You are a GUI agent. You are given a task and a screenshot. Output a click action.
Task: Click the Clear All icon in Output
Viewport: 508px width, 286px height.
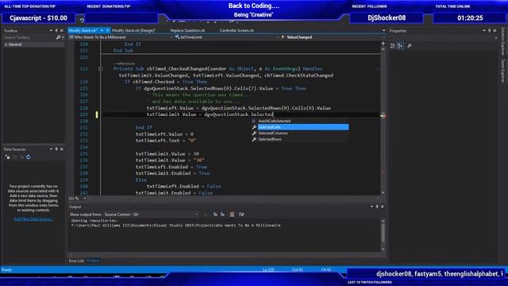coord(232,214)
